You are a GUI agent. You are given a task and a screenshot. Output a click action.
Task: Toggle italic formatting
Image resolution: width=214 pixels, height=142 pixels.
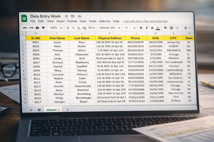pos(147,28)
